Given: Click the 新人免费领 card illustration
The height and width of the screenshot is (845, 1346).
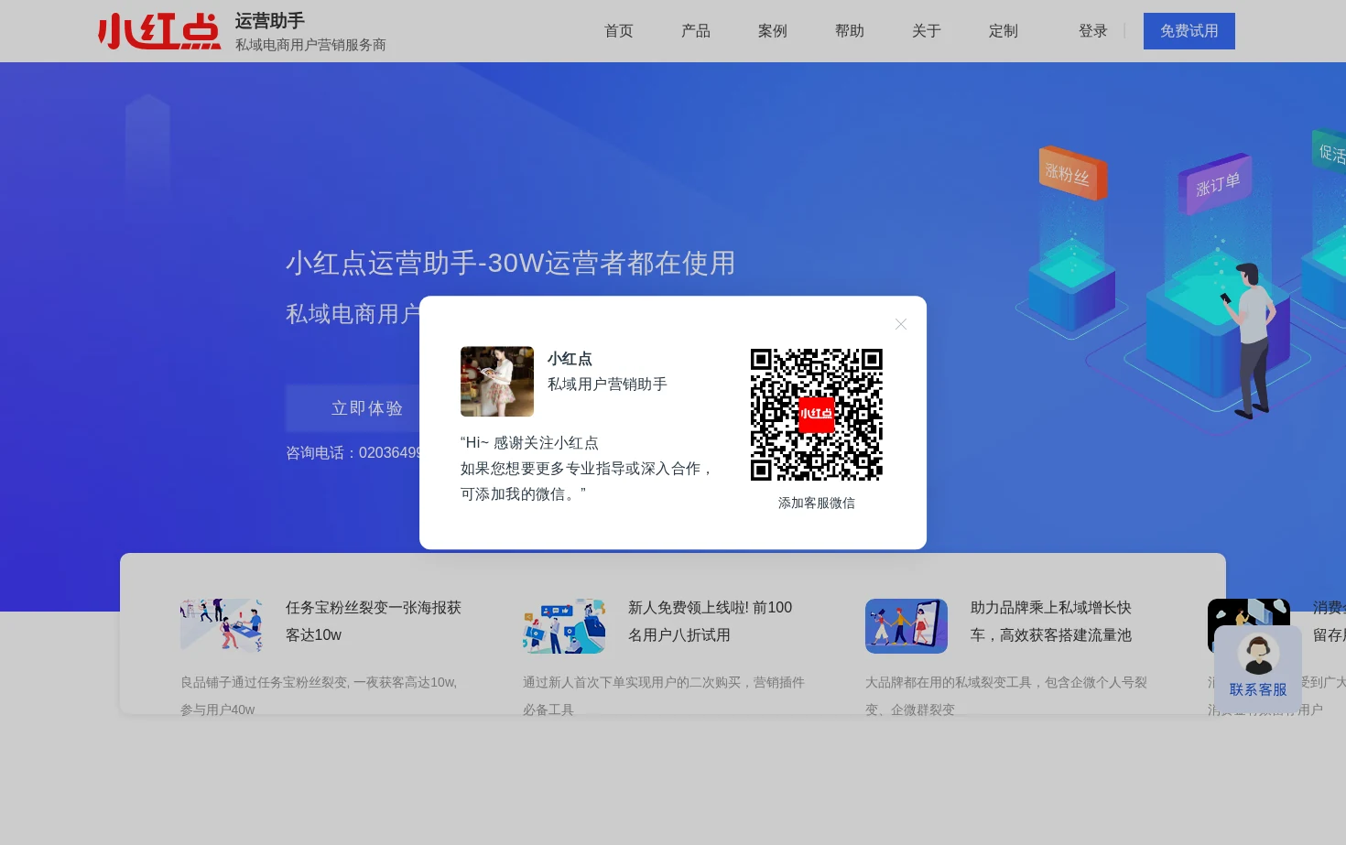Looking at the screenshot, I should click(564, 626).
